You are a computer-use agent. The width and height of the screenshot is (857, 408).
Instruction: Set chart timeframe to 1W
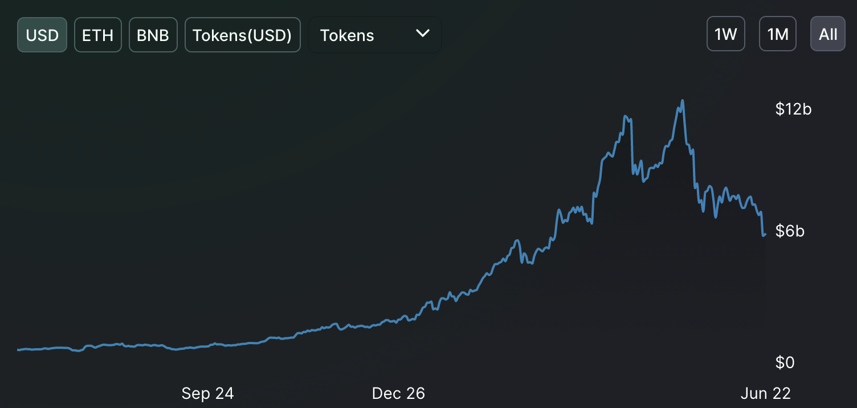725,34
